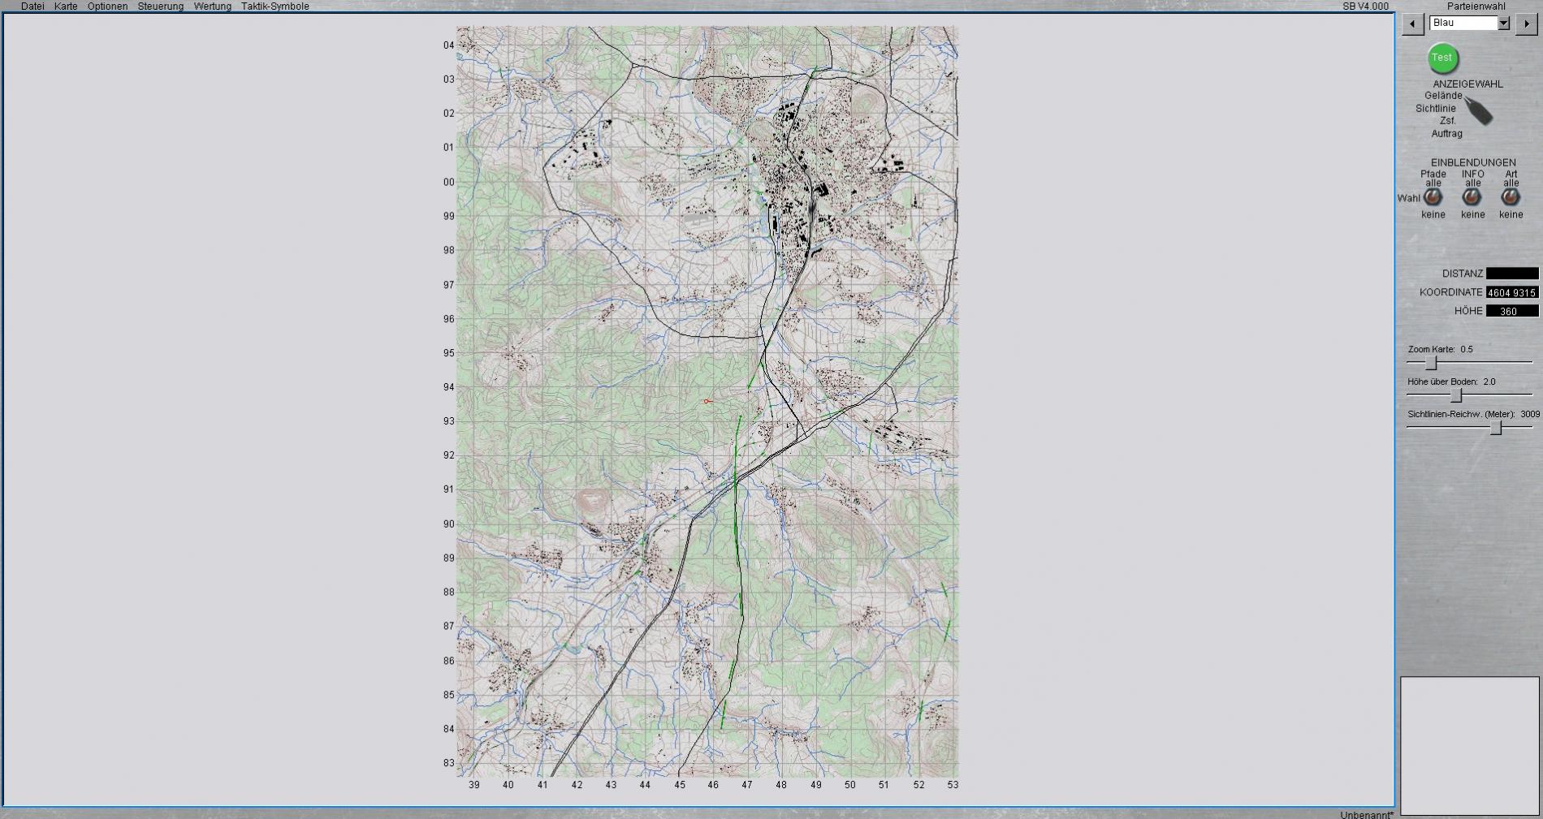This screenshot has width=1543, height=819.
Task: Click the KOORDINATE value field
Action: (x=1511, y=292)
